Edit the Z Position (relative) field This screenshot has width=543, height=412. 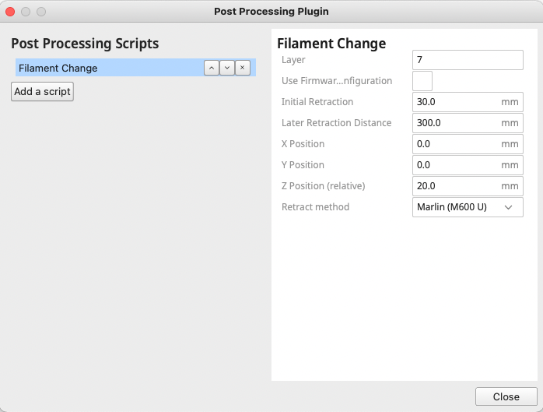pos(457,186)
